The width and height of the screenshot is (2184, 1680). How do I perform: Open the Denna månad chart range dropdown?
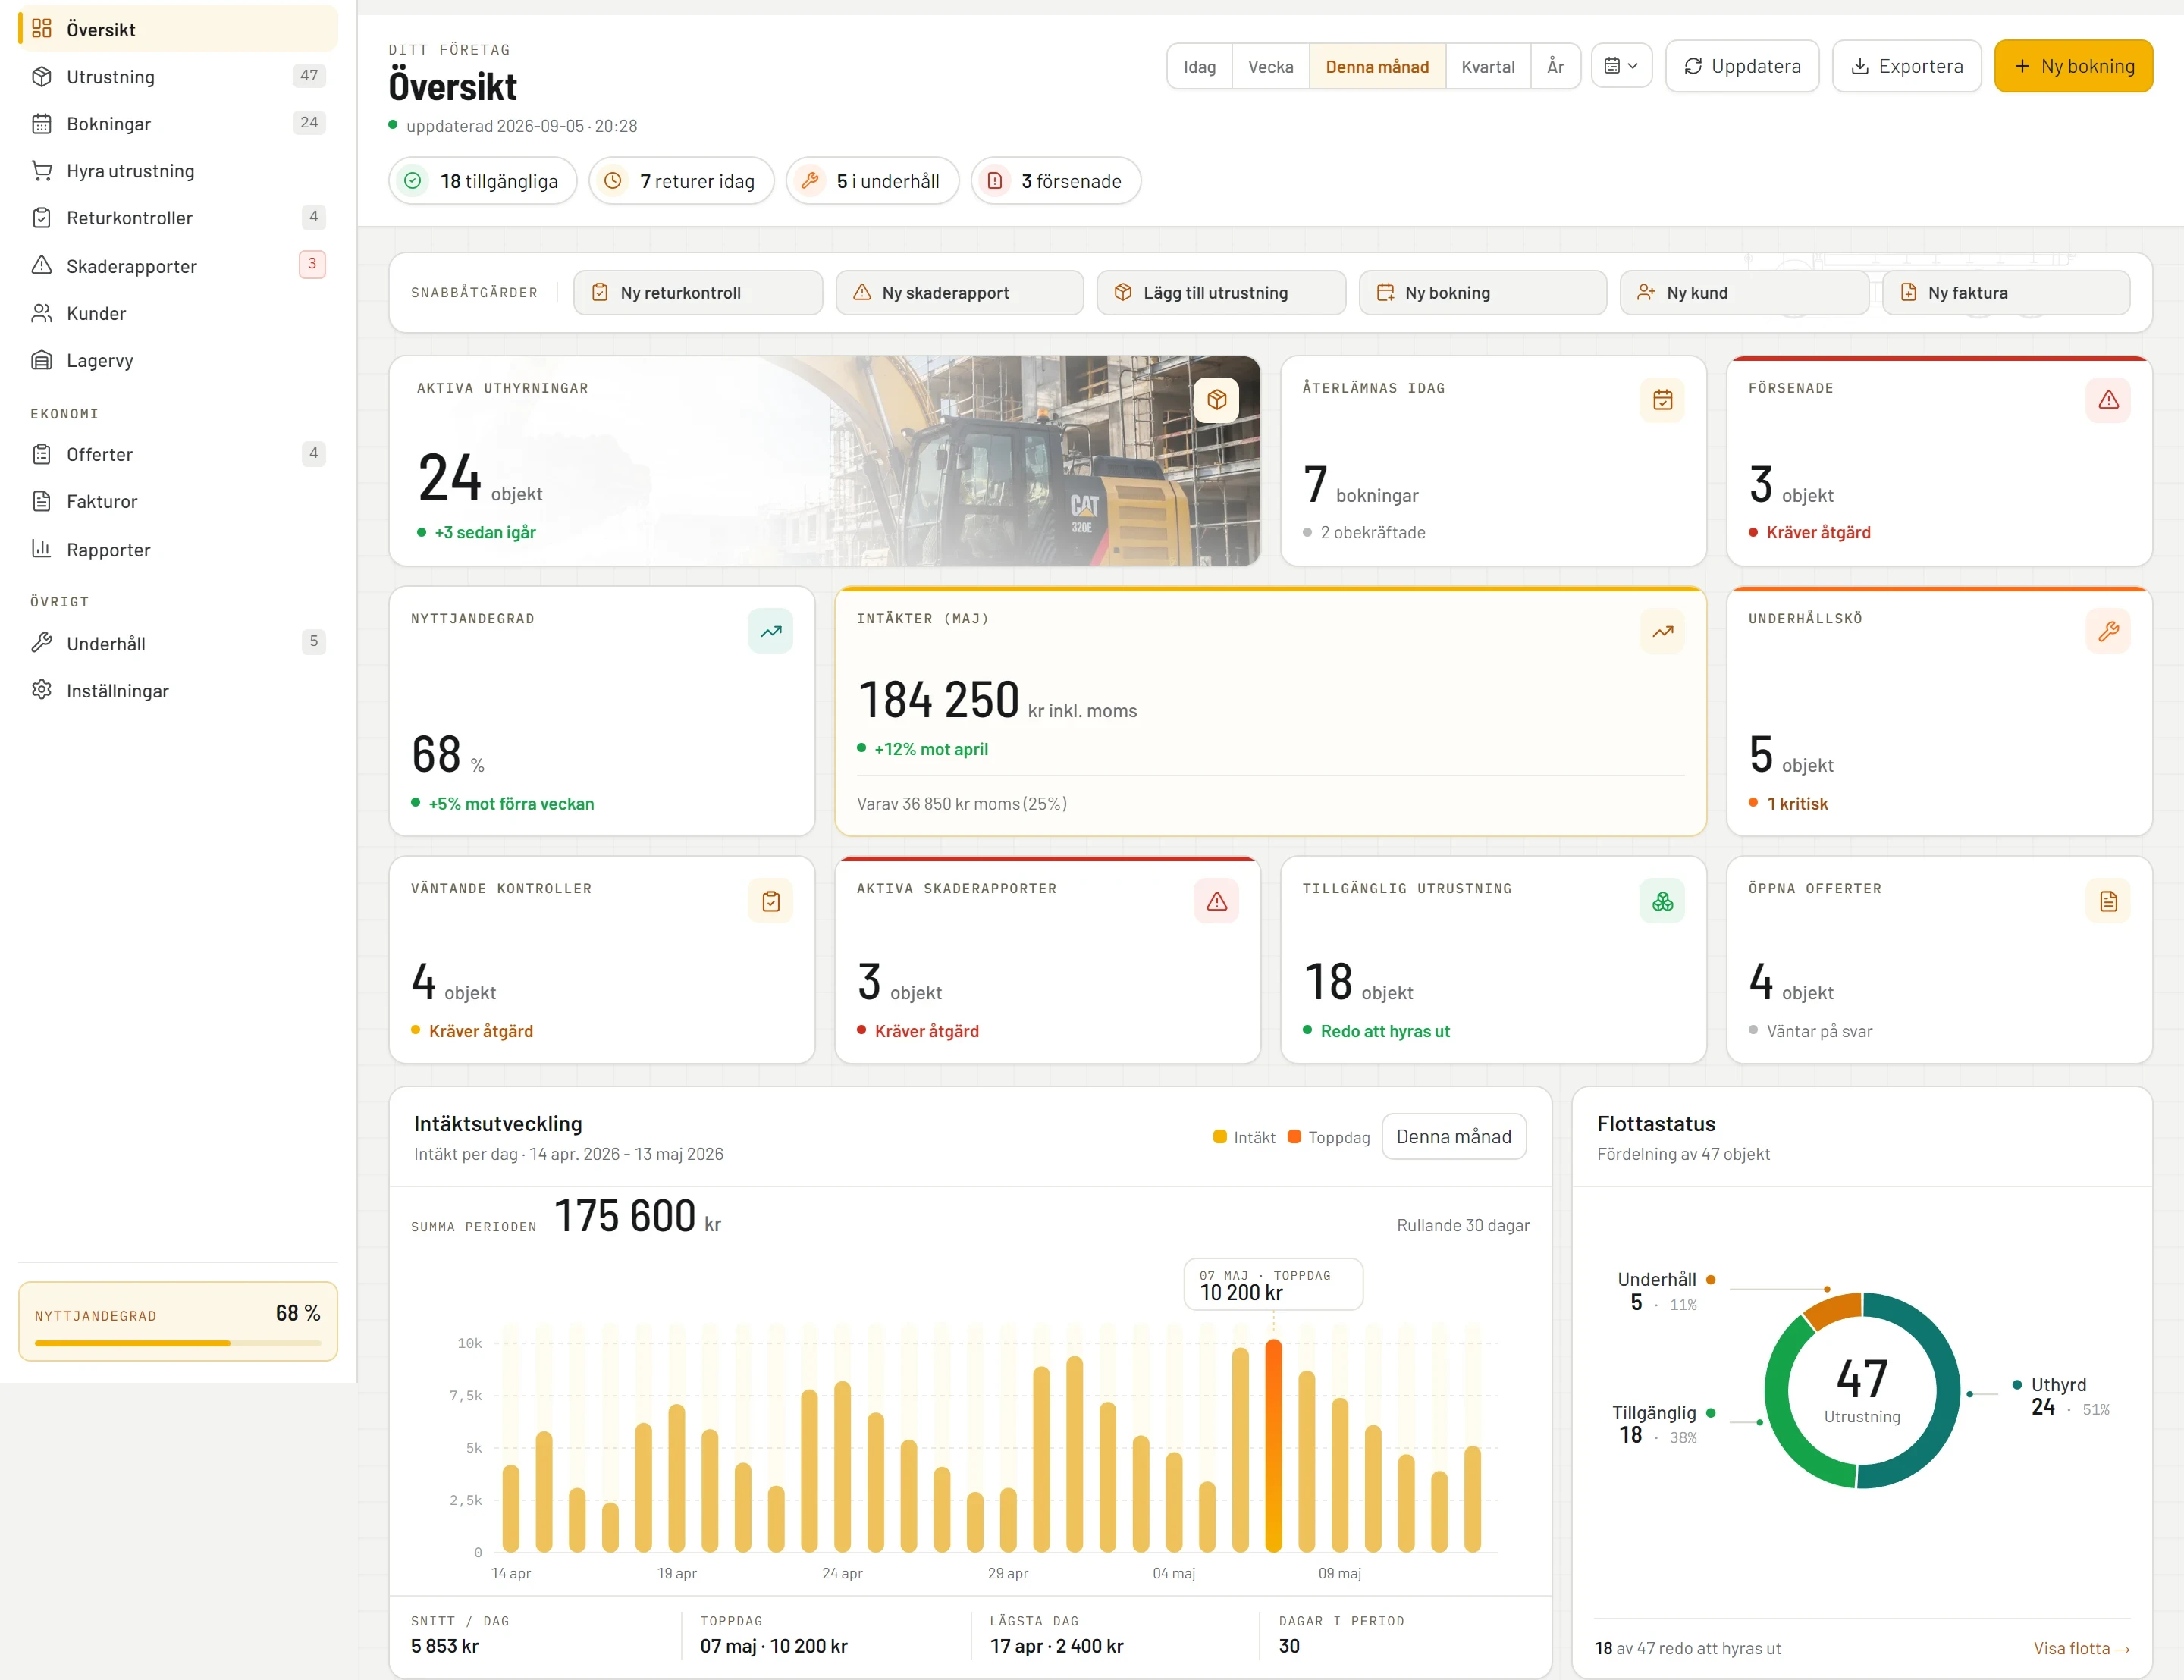tap(1453, 1137)
